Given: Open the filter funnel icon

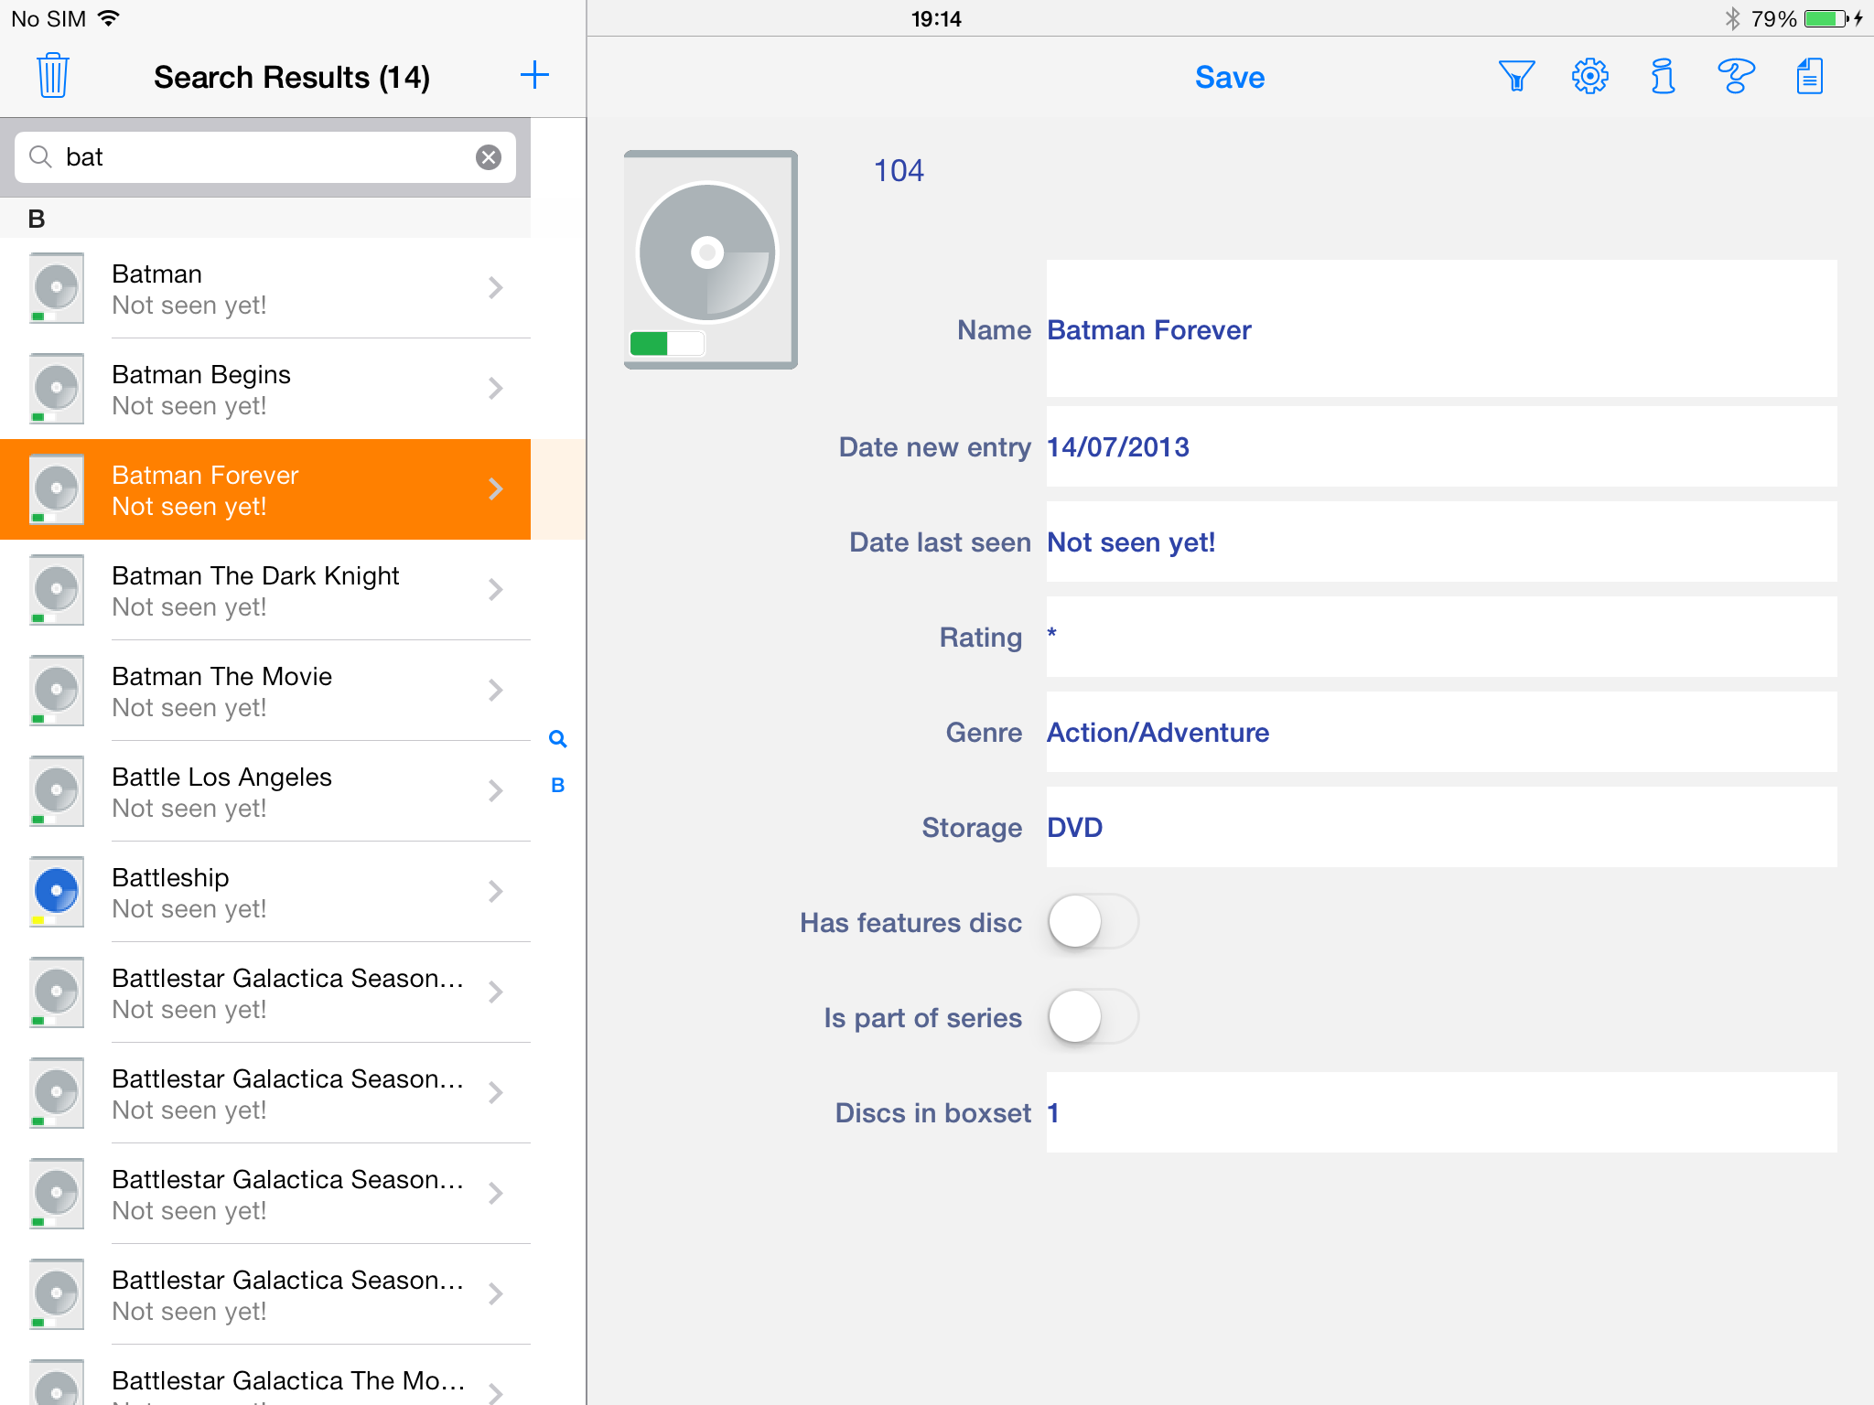Looking at the screenshot, I should coord(1516,76).
